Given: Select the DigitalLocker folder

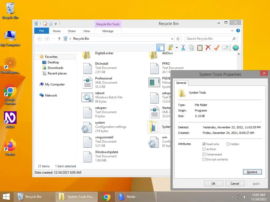Looking at the screenshot, I should pyautogui.click(x=98, y=55).
